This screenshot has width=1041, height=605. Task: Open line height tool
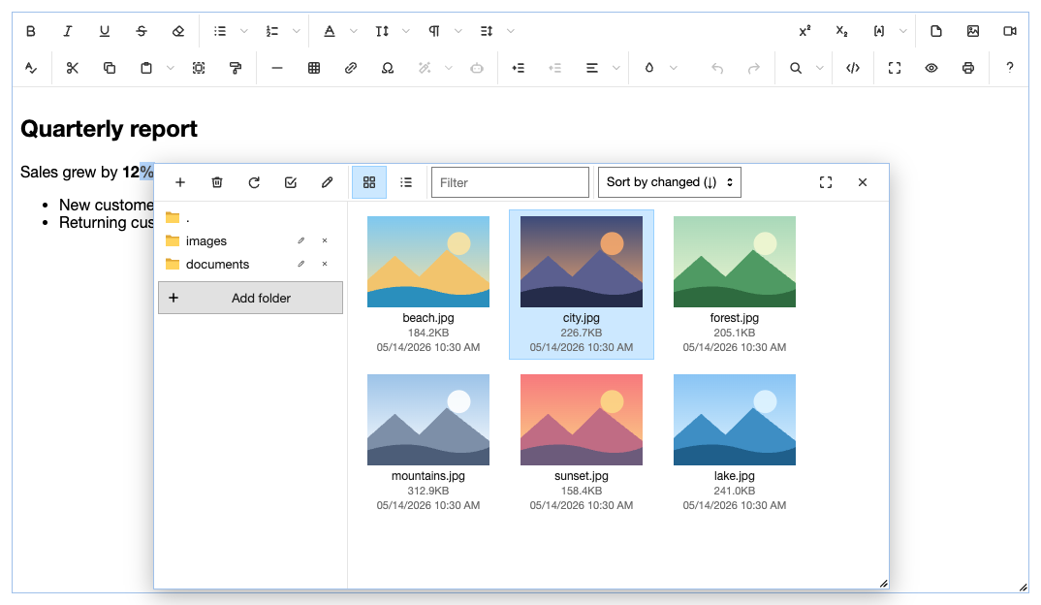(x=487, y=31)
